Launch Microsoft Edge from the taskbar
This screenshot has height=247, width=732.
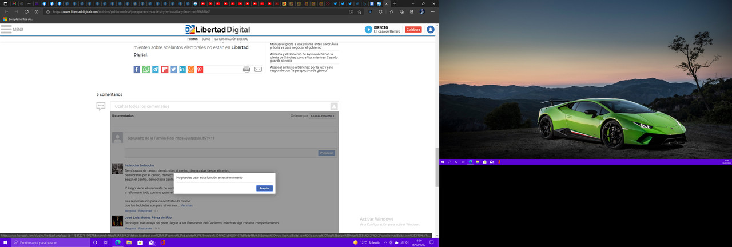(x=118, y=242)
